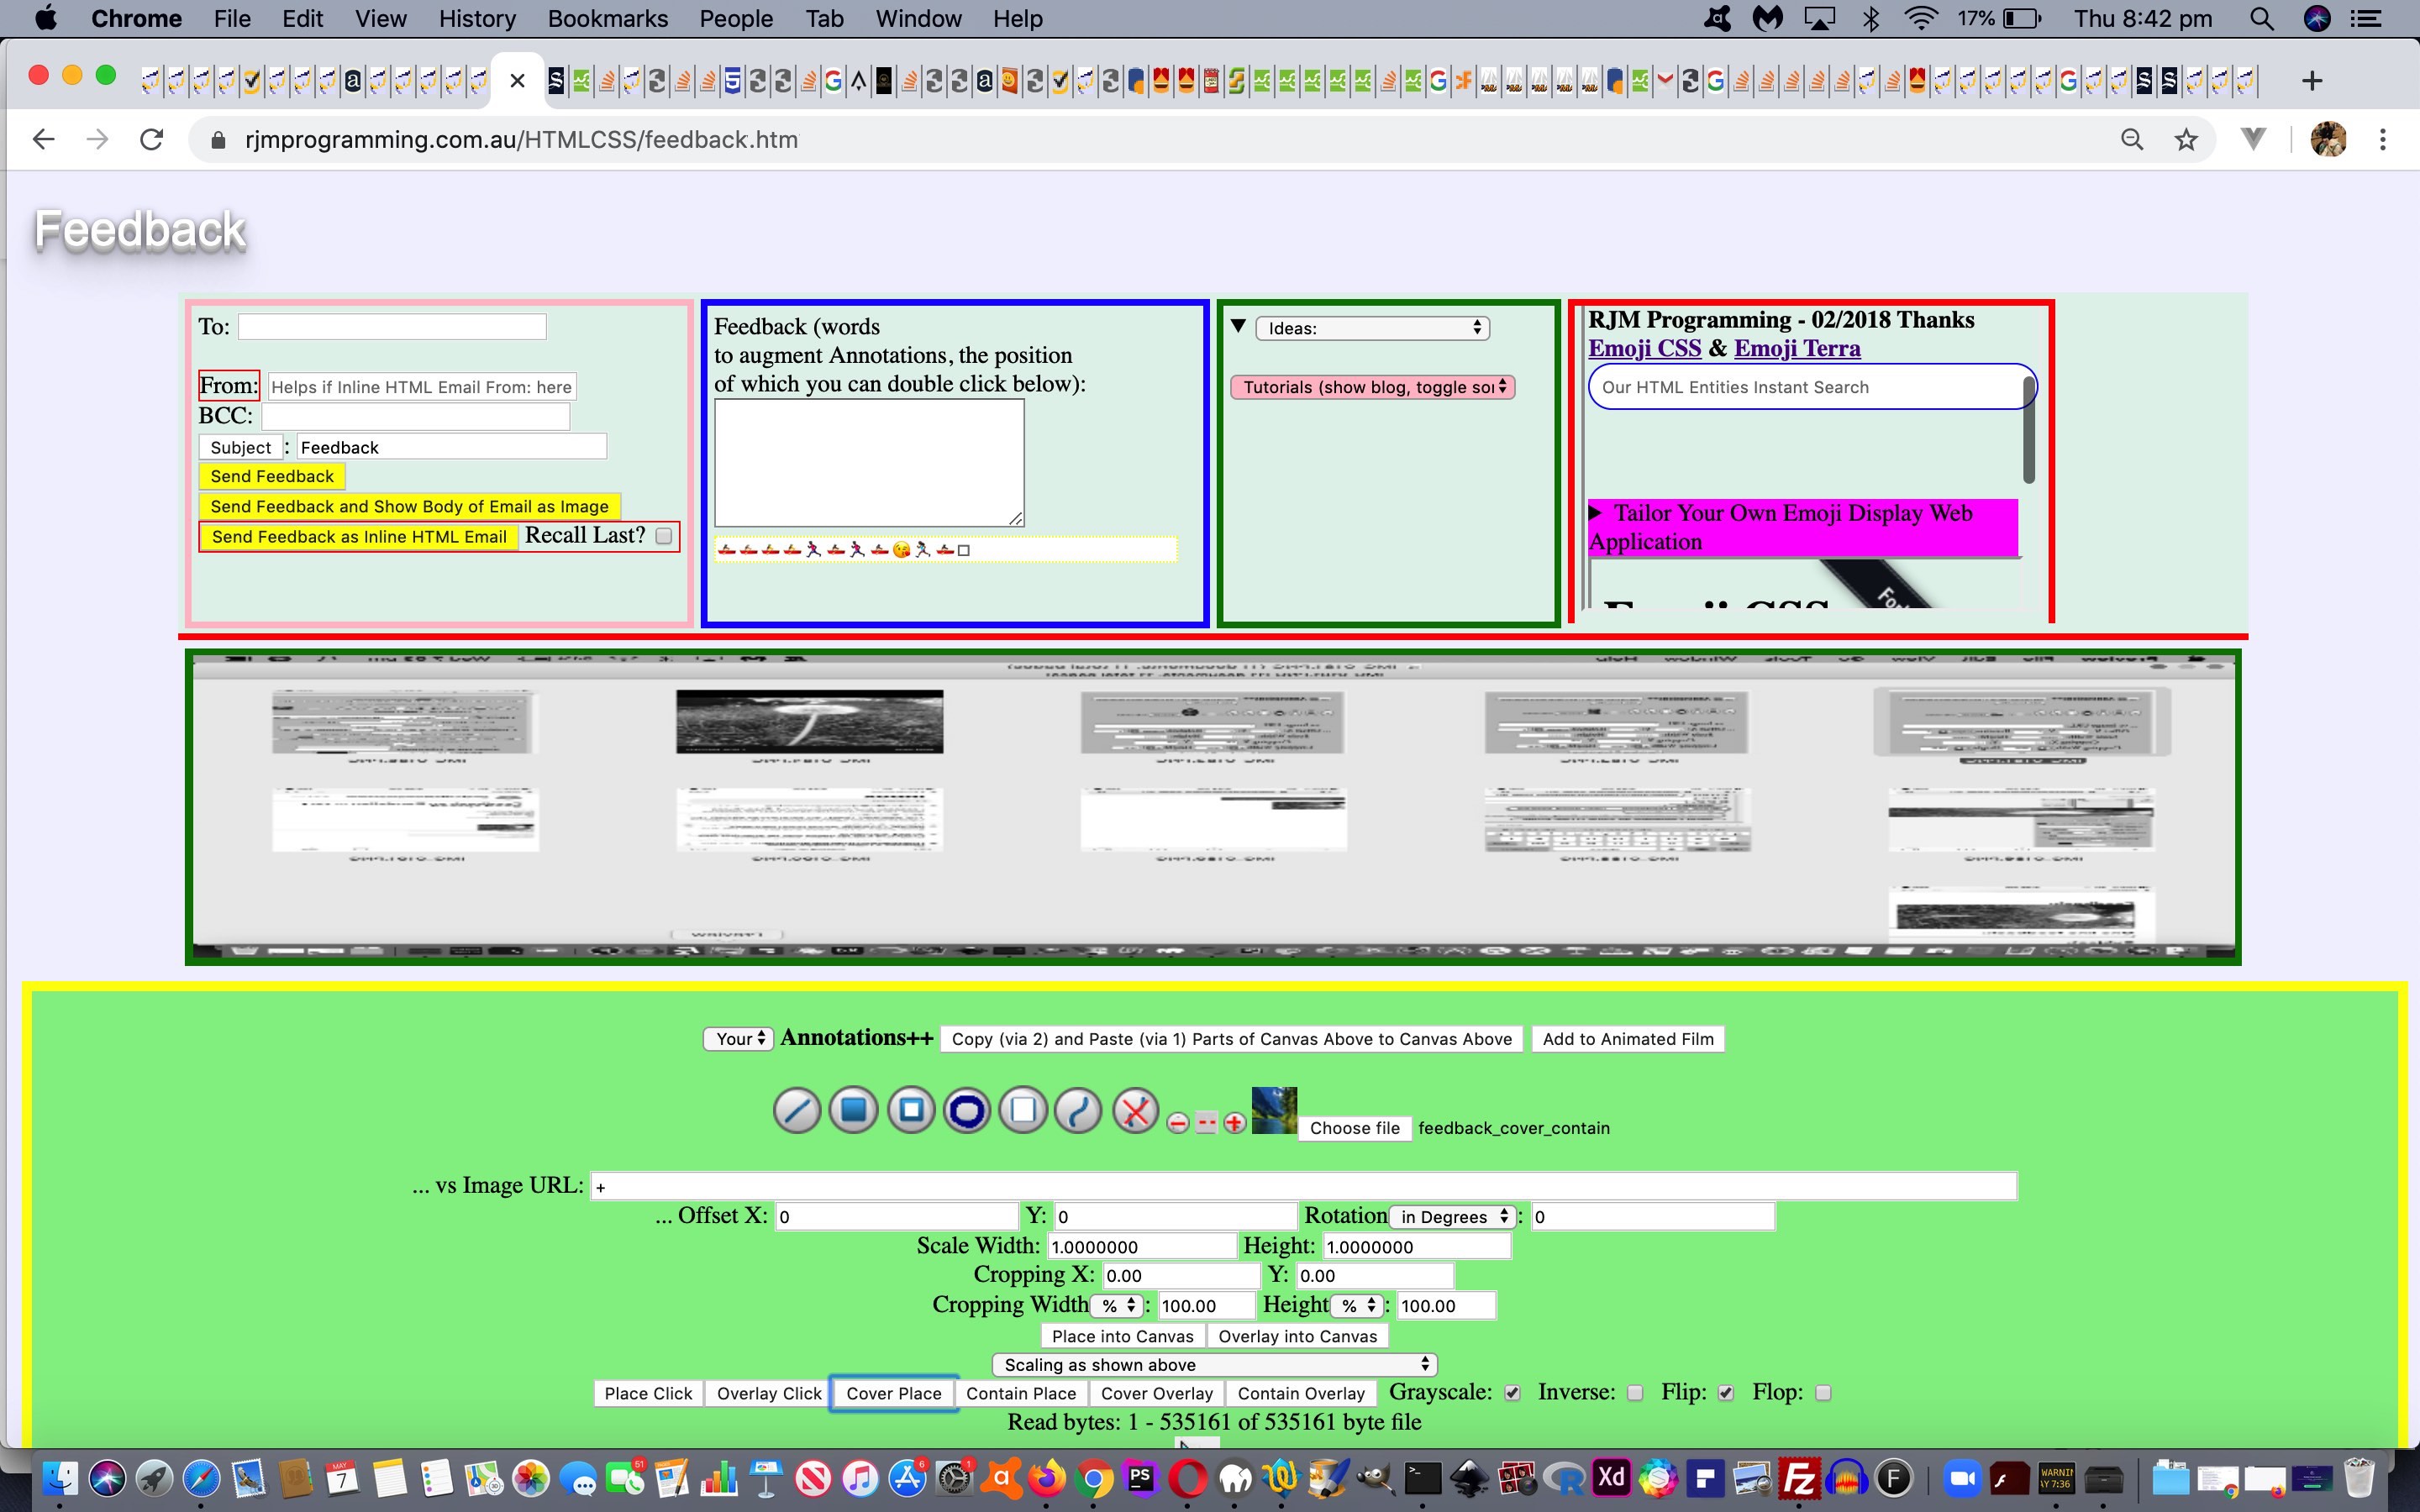Image resolution: width=2420 pixels, height=1512 pixels.
Task: Open the Bookmarks menu in menu bar
Action: point(607,19)
